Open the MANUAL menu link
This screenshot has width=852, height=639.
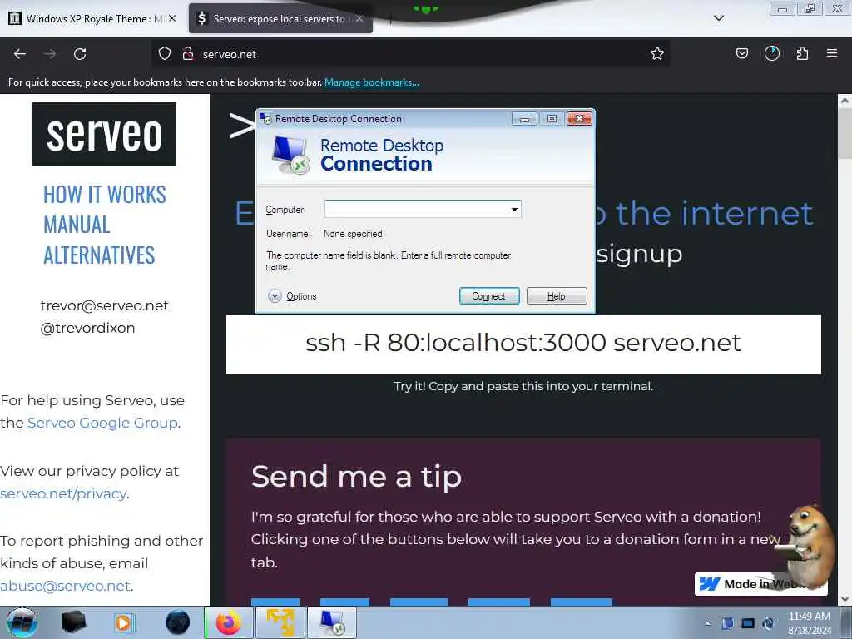[x=77, y=225]
